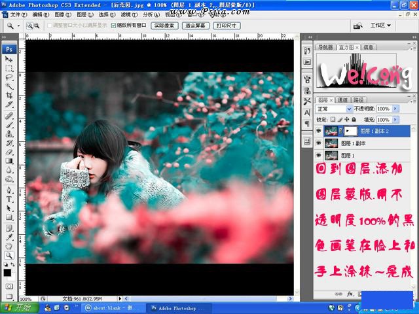Image resolution: width=419 pixels, height=314 pixels.
Task: Select the Rectangle shape tool
Action: tap(9, 217)
